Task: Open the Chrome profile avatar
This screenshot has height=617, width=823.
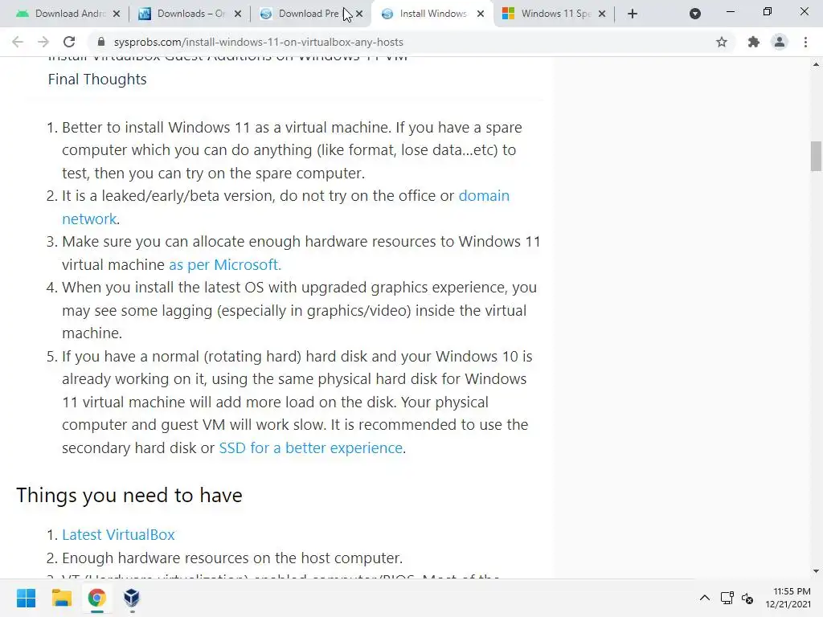Action: 780,42
